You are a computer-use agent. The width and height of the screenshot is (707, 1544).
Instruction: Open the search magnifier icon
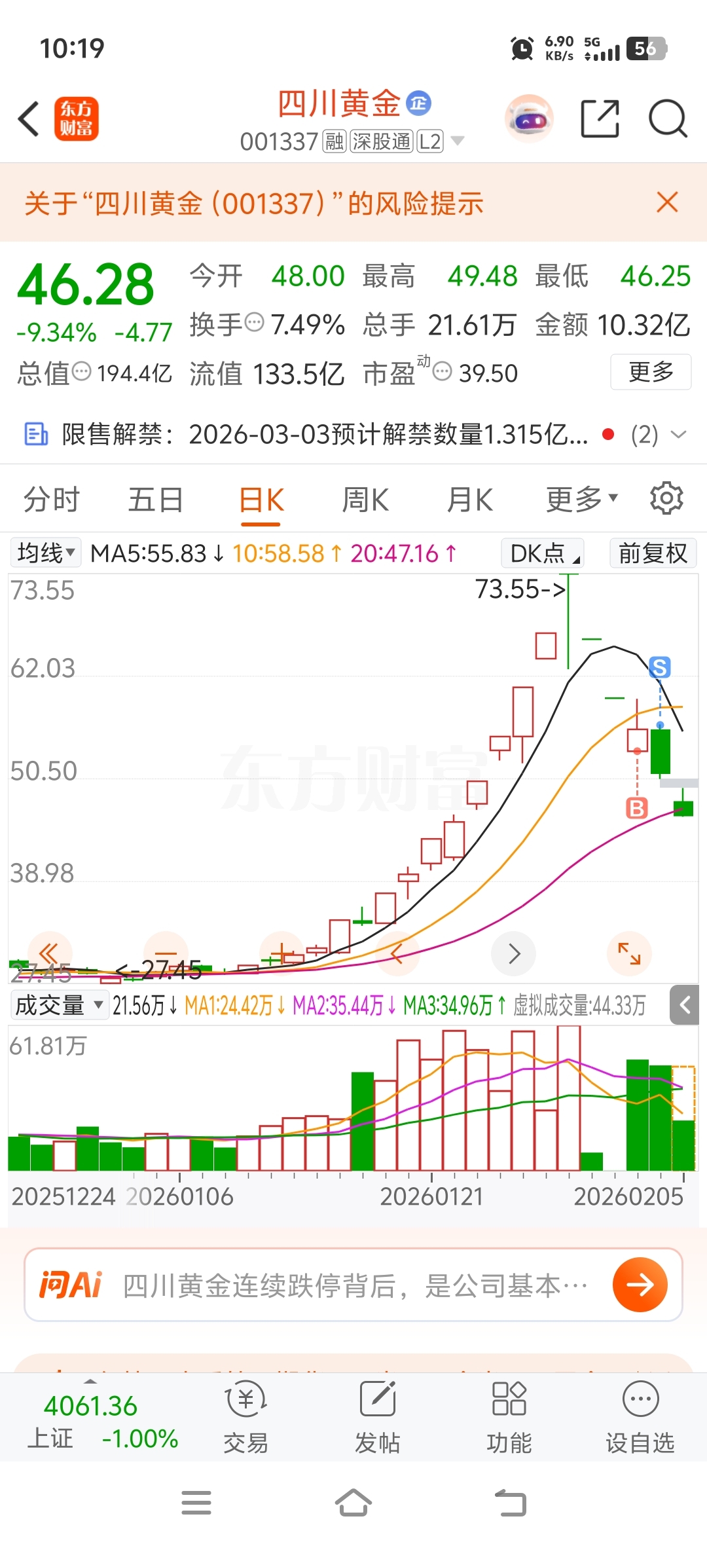(x=668, y=119)
